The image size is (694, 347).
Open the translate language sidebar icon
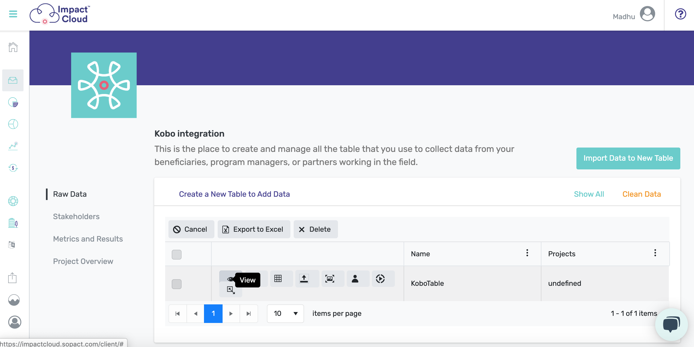11,245
